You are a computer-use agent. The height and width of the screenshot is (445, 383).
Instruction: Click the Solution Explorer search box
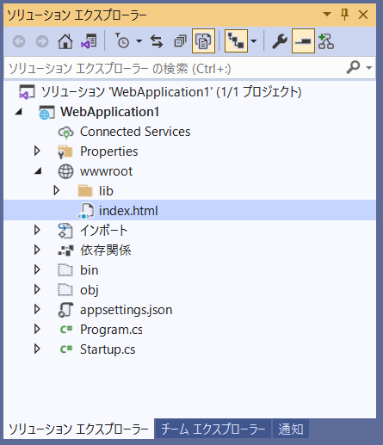click(175, 69)
